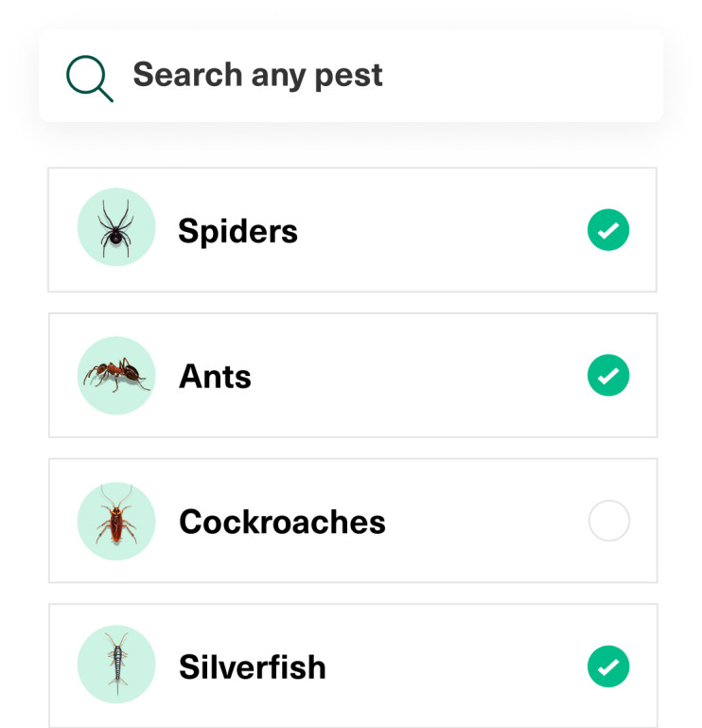Uncheck the Spiders green checkmark

pos(608,230)
